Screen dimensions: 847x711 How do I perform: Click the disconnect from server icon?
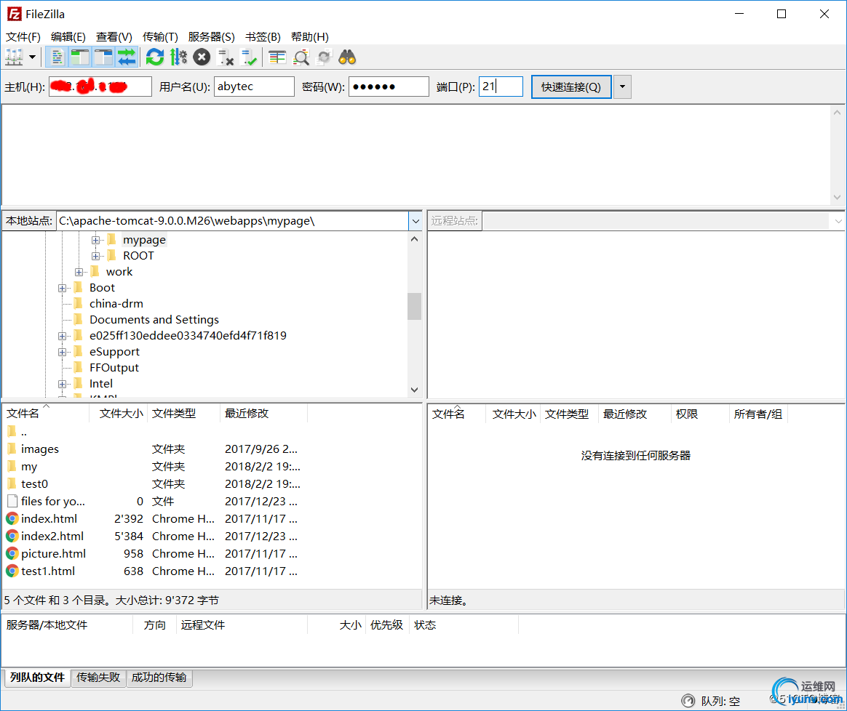pos(226,57)
